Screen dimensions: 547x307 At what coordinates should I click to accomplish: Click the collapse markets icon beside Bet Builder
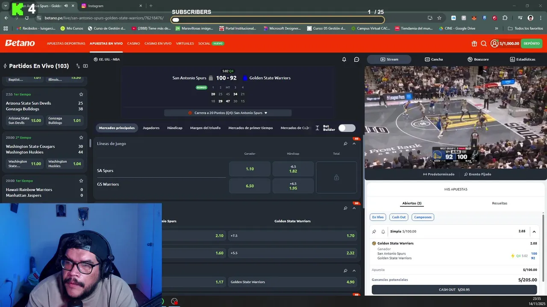[317, 128]
